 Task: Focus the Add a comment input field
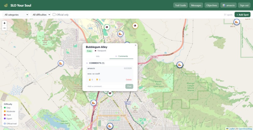click(x=105, y=86)
